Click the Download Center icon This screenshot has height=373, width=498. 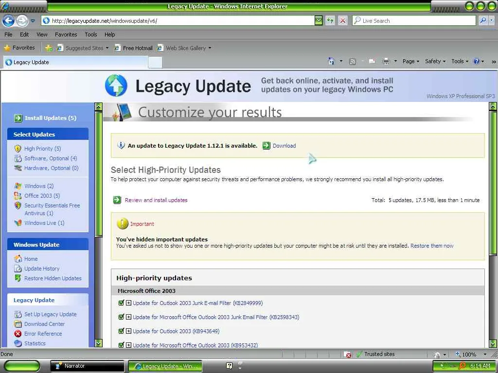tap(18, 324)
